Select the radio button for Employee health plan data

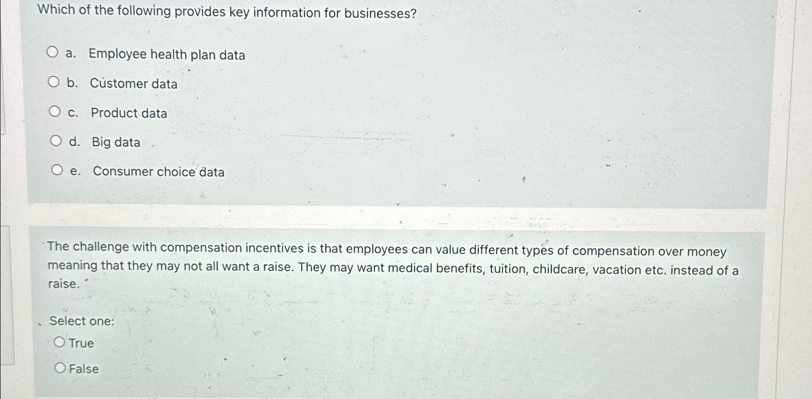[55, 53]
